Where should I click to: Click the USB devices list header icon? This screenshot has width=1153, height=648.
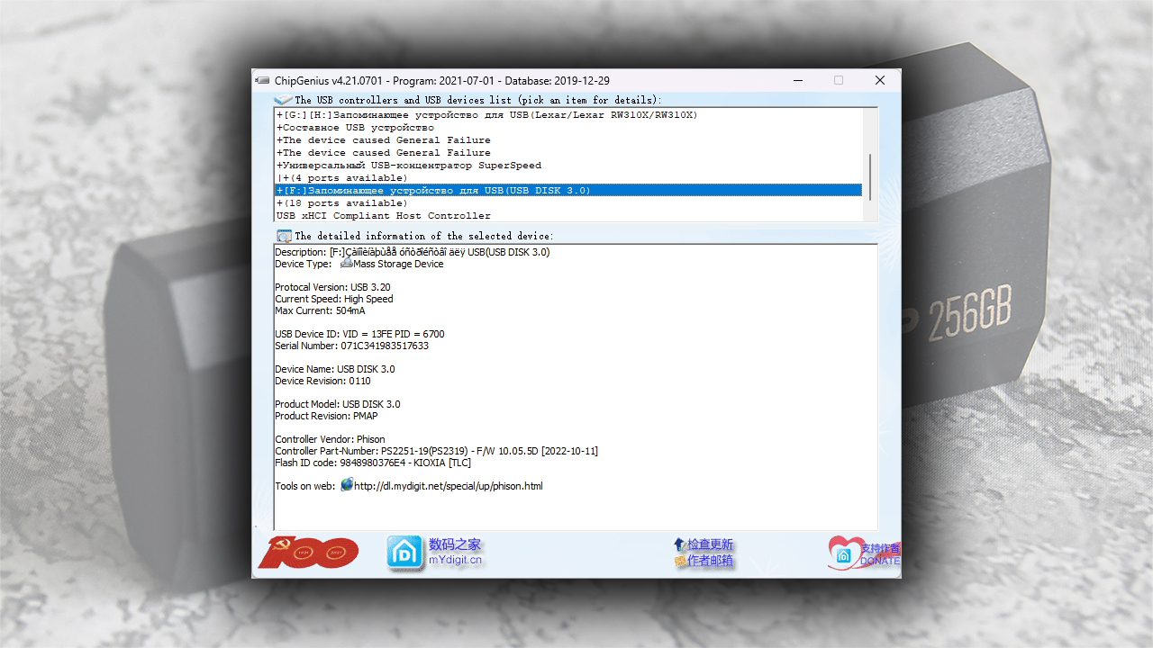tap(283, 100)
